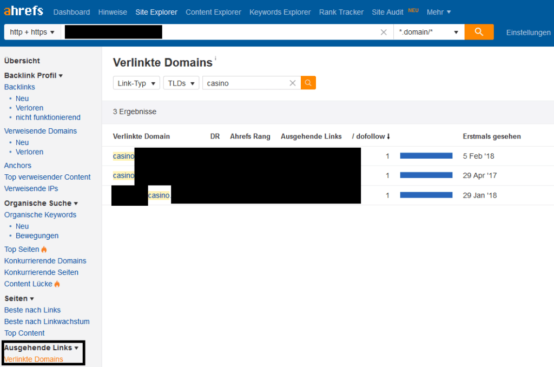The image size is (554, 367).
Task: Open Verweisende IPs
Action: click(x=31, y=188)
